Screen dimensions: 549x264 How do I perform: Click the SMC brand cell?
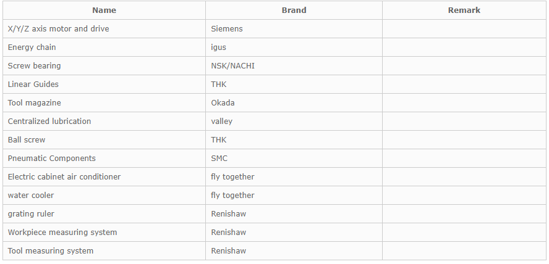(x=294, y=158)
